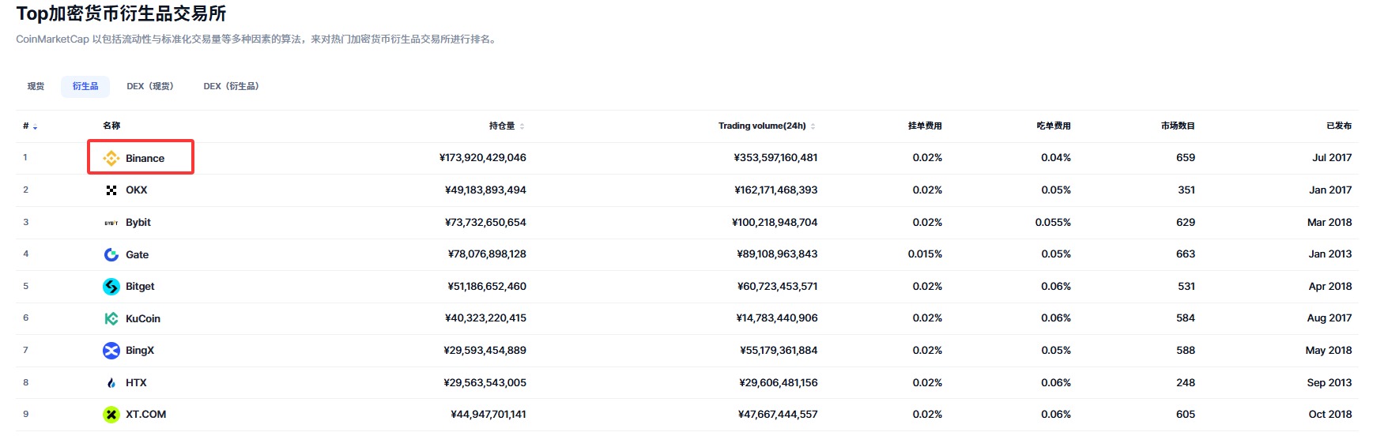Image resolution: width=1388 pixels, height=436 pixels.
Task: Click the 吃单费用 column header
Action: 1054,126
